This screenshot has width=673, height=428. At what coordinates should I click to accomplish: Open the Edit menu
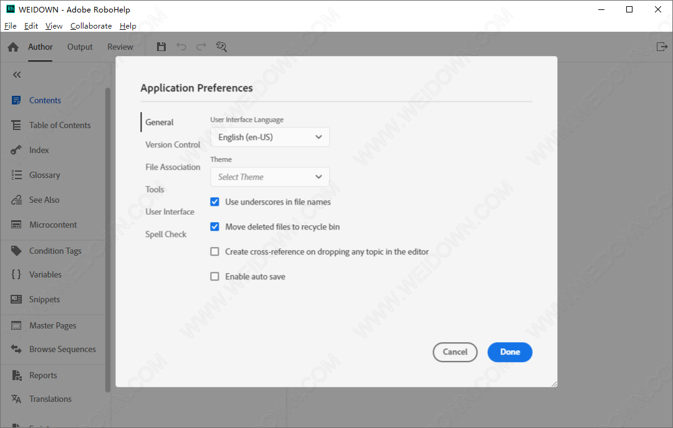point(31,26)
